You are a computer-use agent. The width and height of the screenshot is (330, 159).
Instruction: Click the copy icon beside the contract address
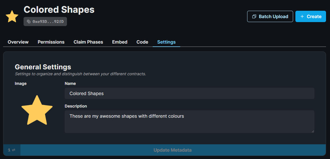(29, 22)
